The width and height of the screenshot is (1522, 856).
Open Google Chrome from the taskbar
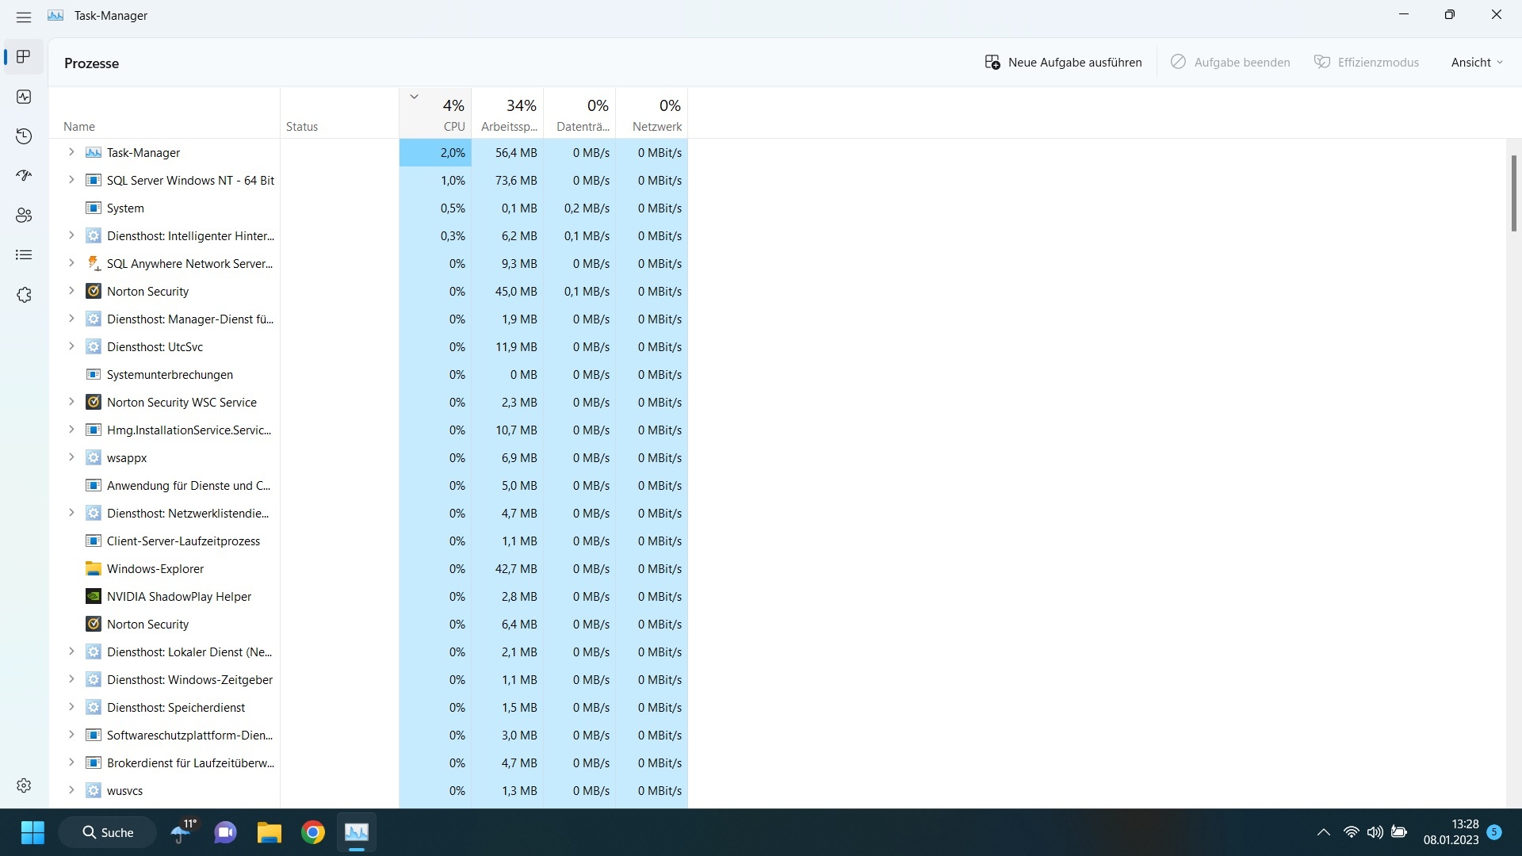313,832
